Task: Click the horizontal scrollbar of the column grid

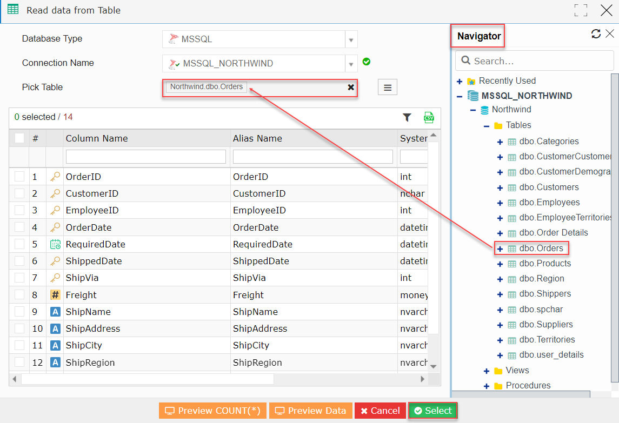Action: pos(147,379)
